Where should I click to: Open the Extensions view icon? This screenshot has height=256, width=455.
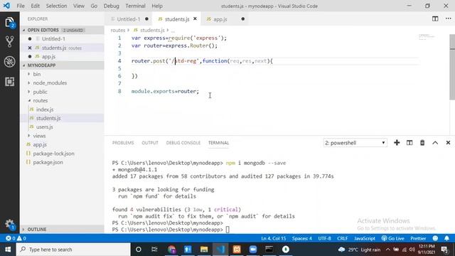pos(9,82)
